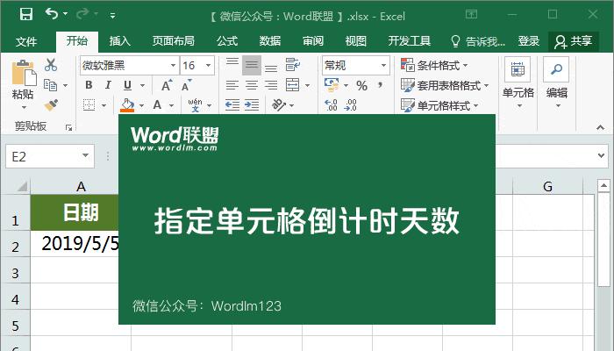This screenshot has height=351, width=614.
Task: Toggle Middle Align
Action: point(252,66)
